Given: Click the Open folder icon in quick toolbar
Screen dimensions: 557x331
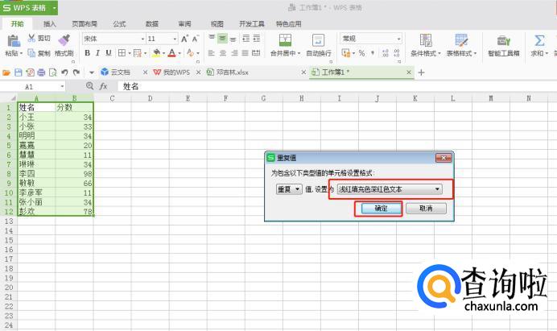Looking at the screenshot, I should tap(6, 72).
